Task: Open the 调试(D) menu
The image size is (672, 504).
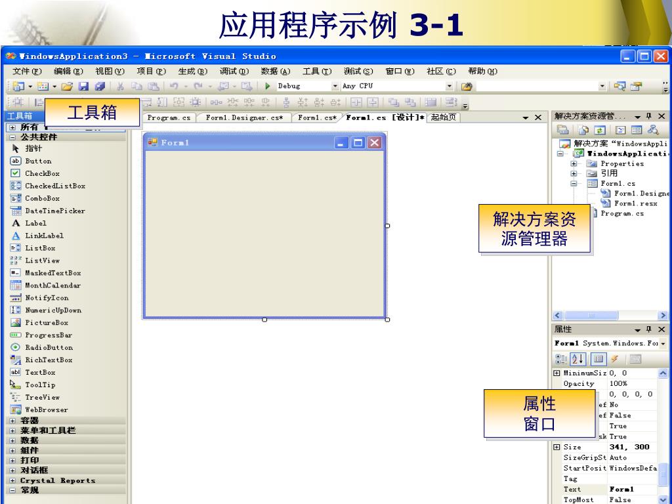Action: (x=234, y=71)
